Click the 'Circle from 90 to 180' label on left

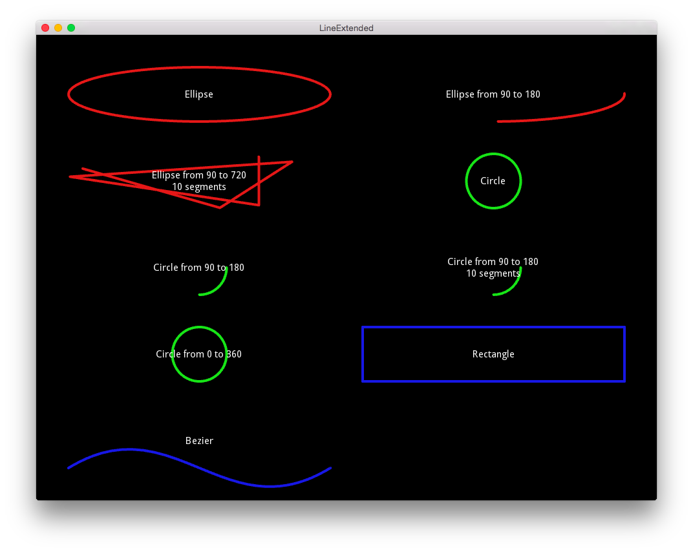199,268
